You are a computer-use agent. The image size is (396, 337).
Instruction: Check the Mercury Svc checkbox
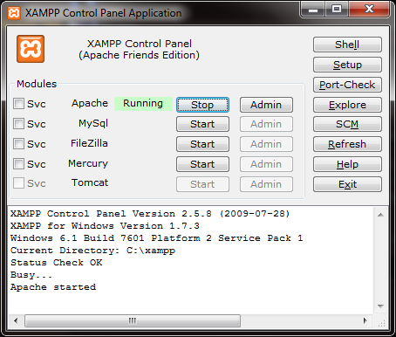(x=18, y=164)
